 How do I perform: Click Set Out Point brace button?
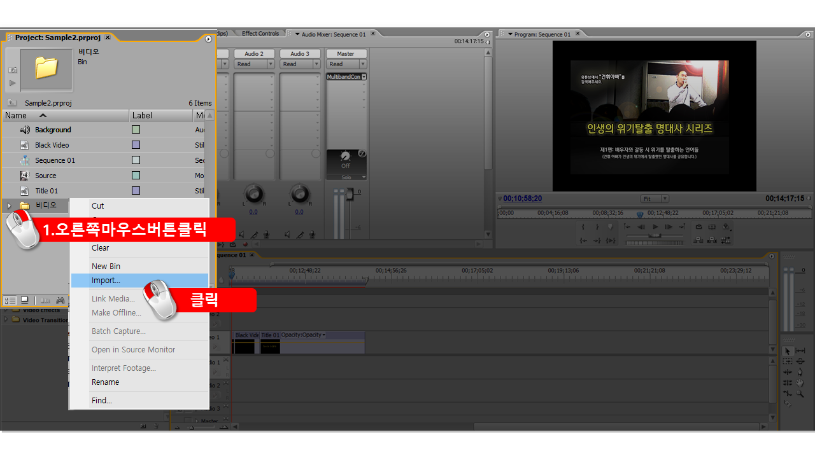597,226
